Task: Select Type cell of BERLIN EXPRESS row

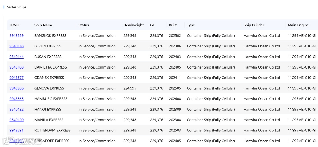Action: (x=211, y=46)
